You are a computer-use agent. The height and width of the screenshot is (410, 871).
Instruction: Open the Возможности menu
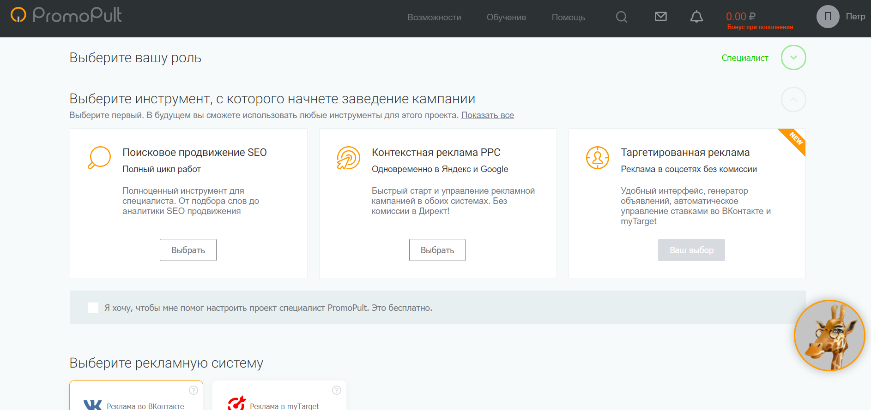[434, 17]
